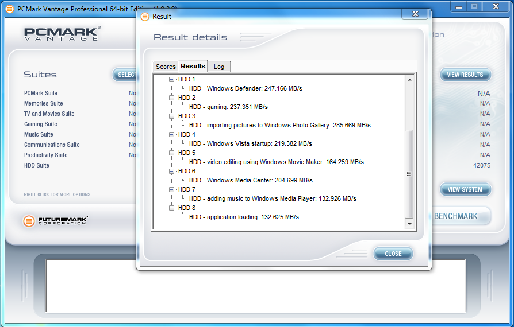Click VIEW RESULTS in main window
The image size is (514, 327).
[465, 75]
